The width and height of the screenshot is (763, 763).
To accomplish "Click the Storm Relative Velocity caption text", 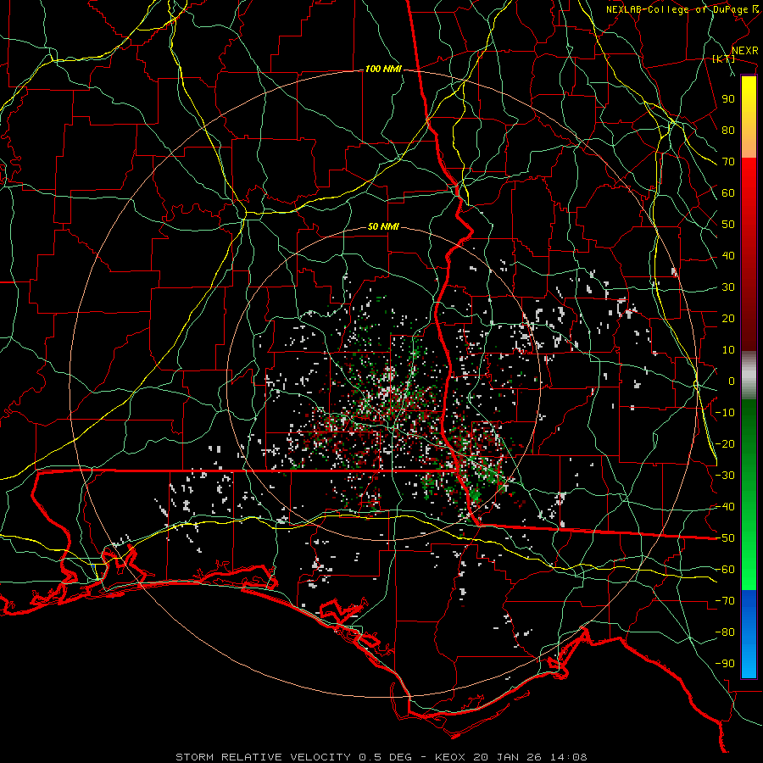I will click(x=381, y=757).
